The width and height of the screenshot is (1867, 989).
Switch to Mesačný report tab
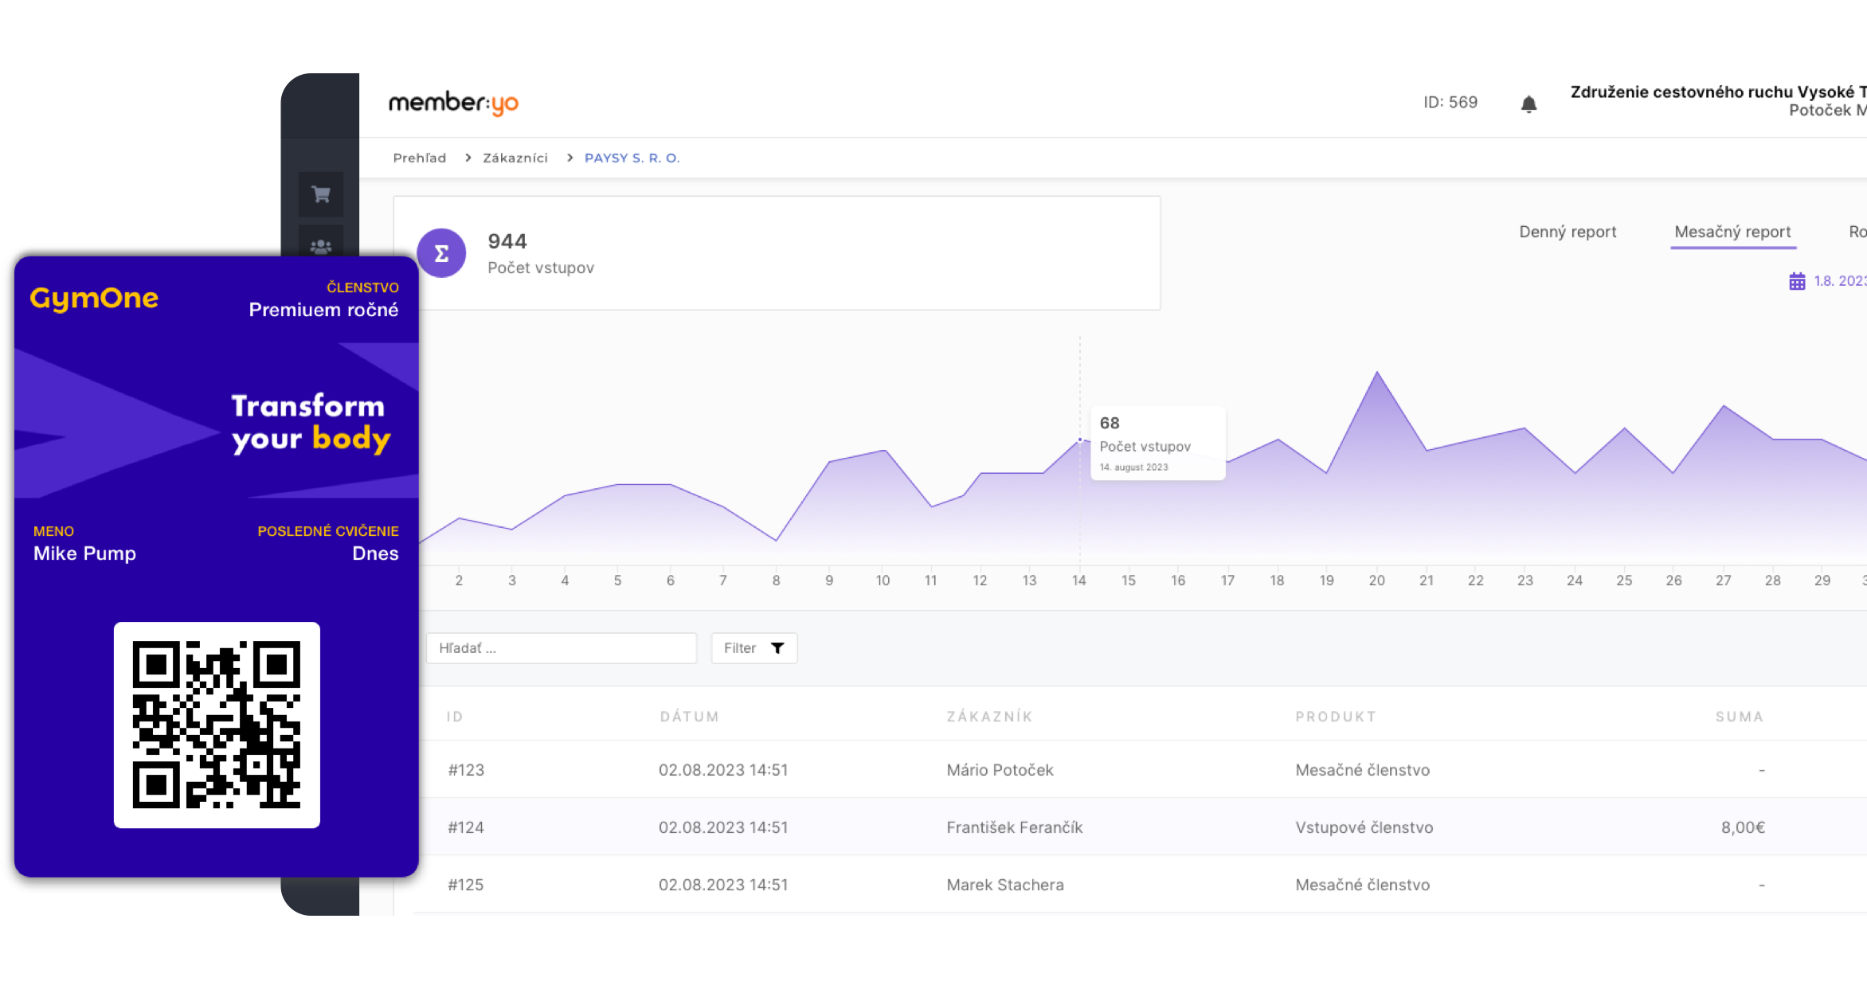pyautogui.click(x=1732, y=232)
